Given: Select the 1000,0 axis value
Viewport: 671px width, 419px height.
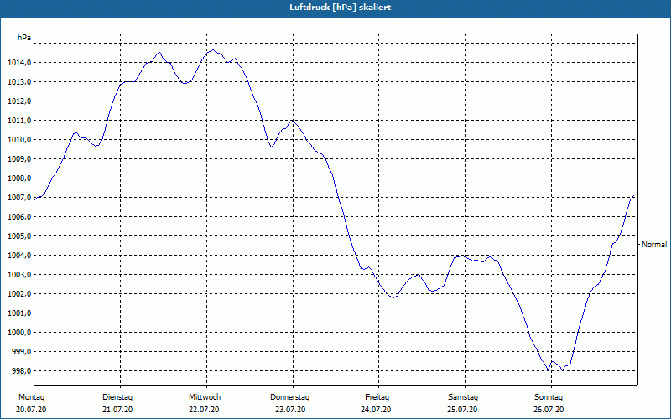Looking at the screenshot, I should tap(19, 332).
